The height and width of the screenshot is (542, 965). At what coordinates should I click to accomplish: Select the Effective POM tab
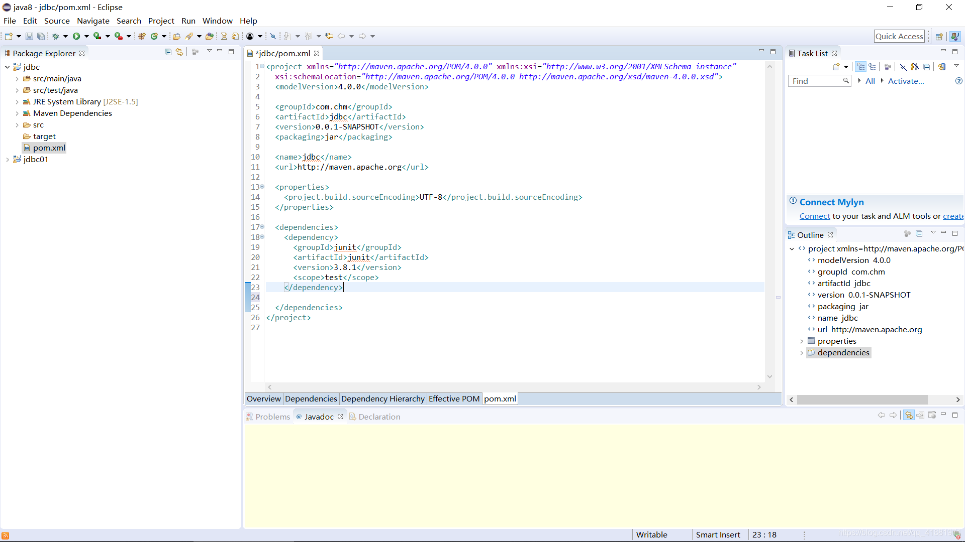pyautogui.click(x=455, y=398)
